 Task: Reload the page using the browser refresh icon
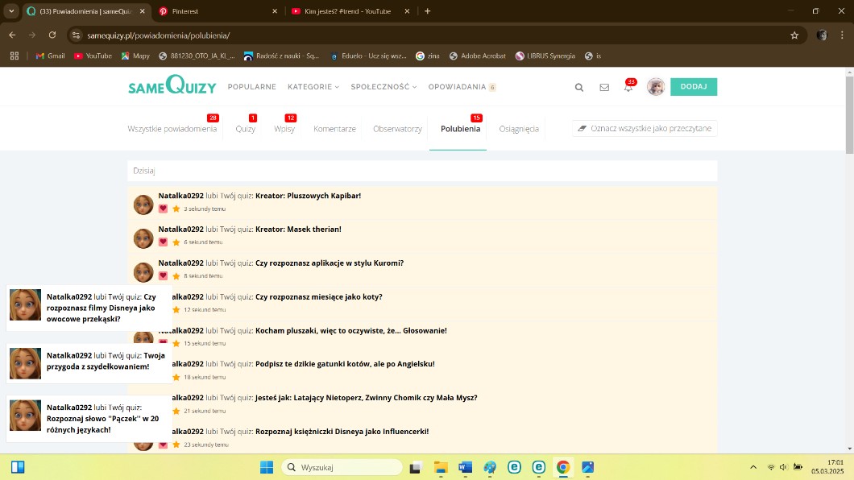[52, 35]
